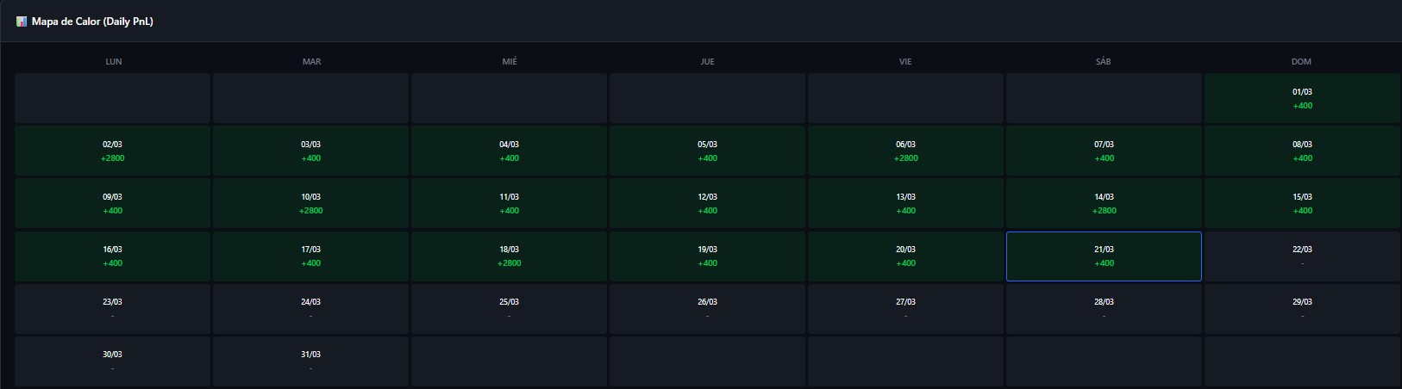The image size is (1402, 389).
Task: Click the 18/03 heat map cell
Action: tap(509, 256)
